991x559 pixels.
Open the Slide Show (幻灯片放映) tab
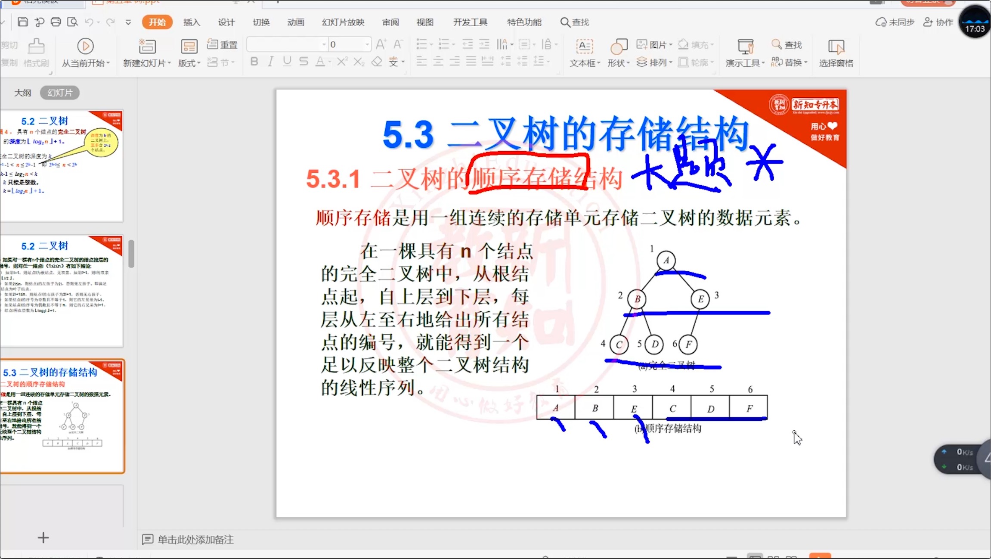[x=343, y=22]
